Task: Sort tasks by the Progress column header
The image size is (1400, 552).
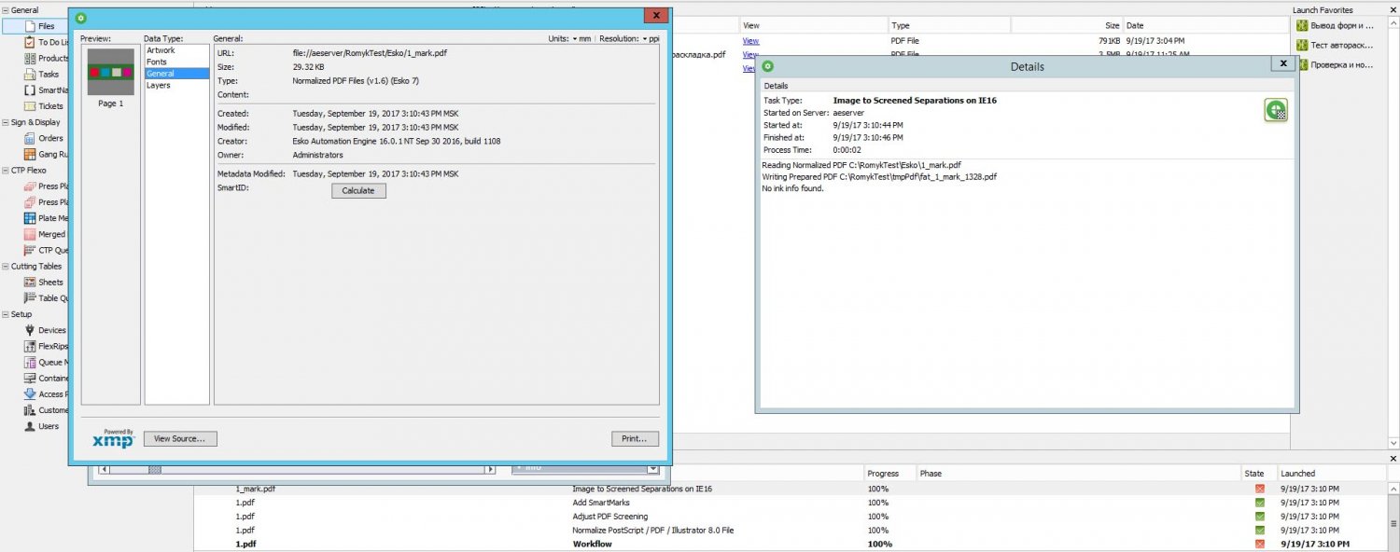Action: 889,474
